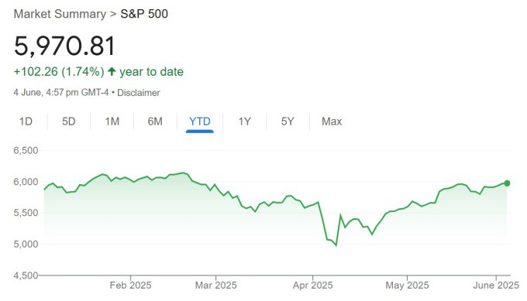Select the 5Y time range
This screenshot has height=301, width=527.
point(288,121)
